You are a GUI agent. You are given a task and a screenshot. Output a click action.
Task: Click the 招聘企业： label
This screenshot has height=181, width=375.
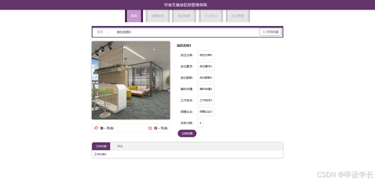point(187,112)
